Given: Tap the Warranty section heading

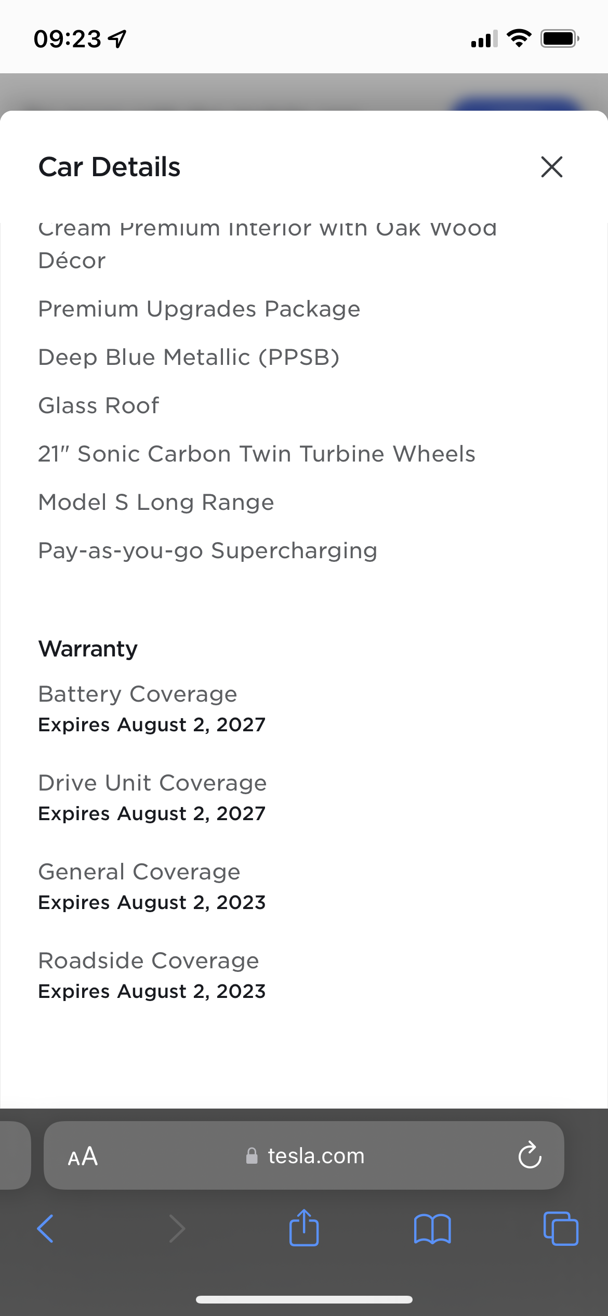Looking at the screenshot, I should point(88,649).
